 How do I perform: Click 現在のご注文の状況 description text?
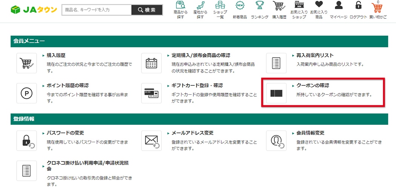coord(89,68)
